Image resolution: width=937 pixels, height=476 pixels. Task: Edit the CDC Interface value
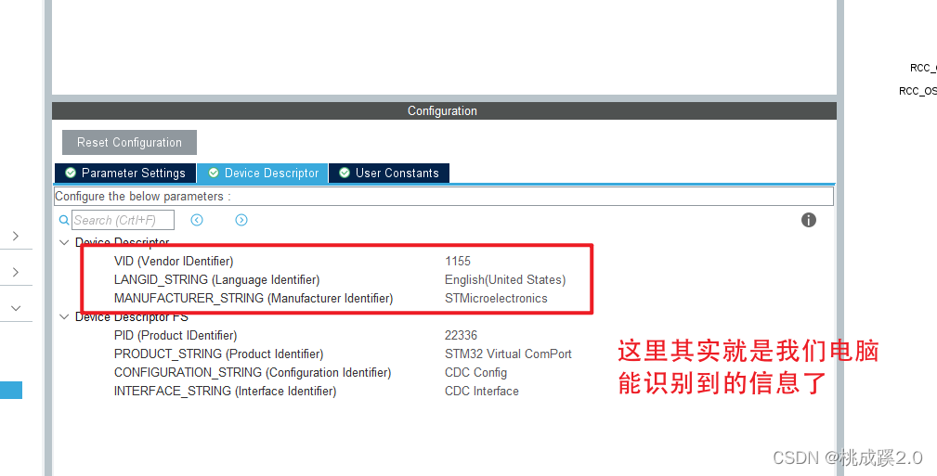tap(482, 391)
